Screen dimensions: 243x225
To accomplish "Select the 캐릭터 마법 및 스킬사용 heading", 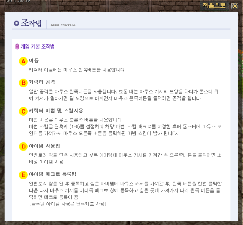I will (x=56, y=111).
